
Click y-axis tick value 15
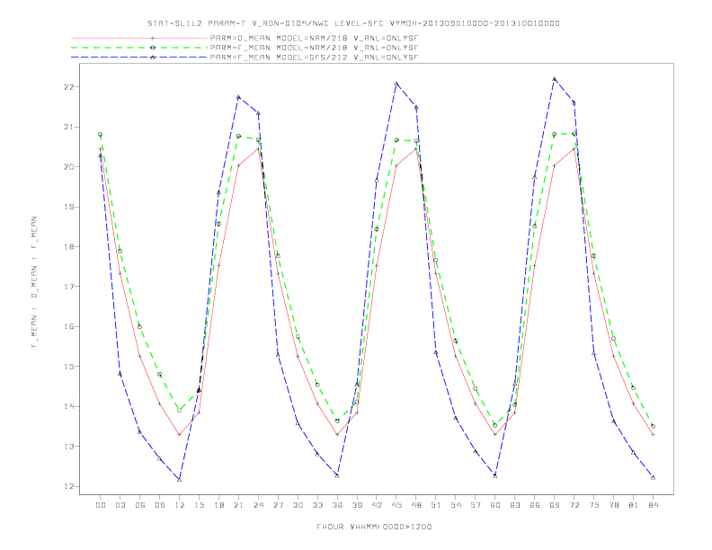coord(69,366)
